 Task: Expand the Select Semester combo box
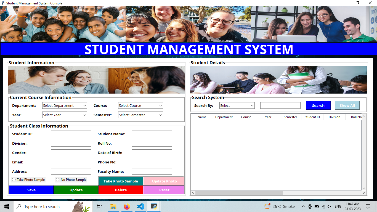140,115
